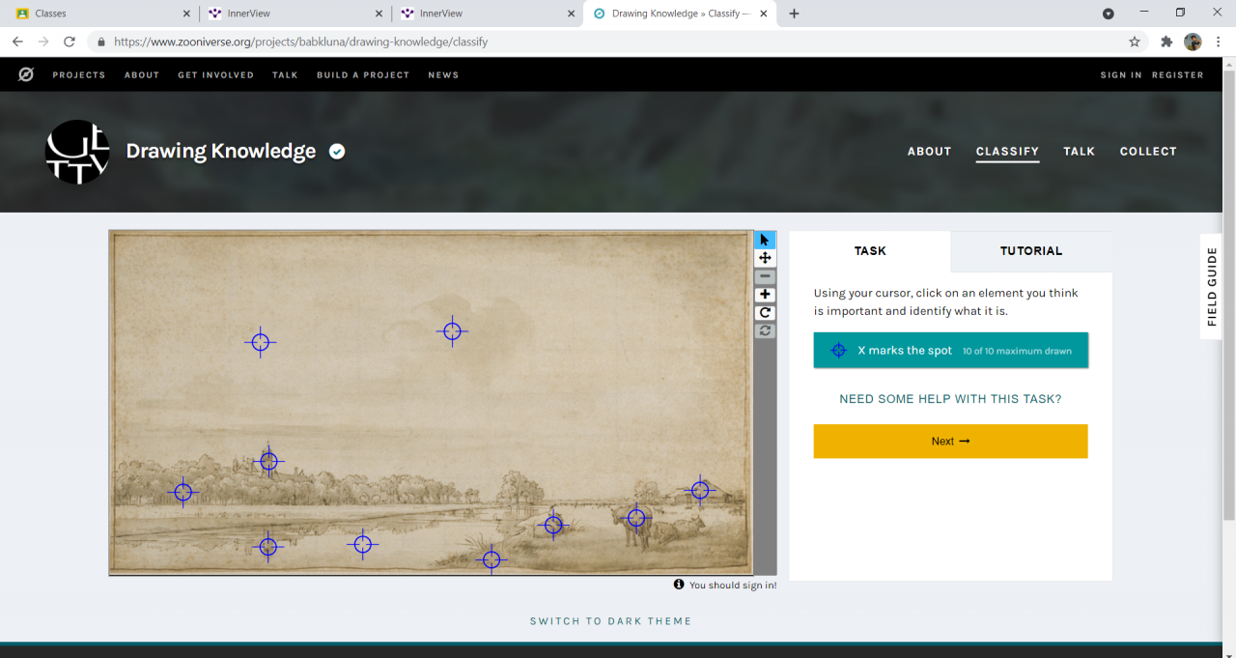Image resolution: width=1236 pixels, height=658 pixels.
Task: Click REGISTER
Action: pos(1178,74)
